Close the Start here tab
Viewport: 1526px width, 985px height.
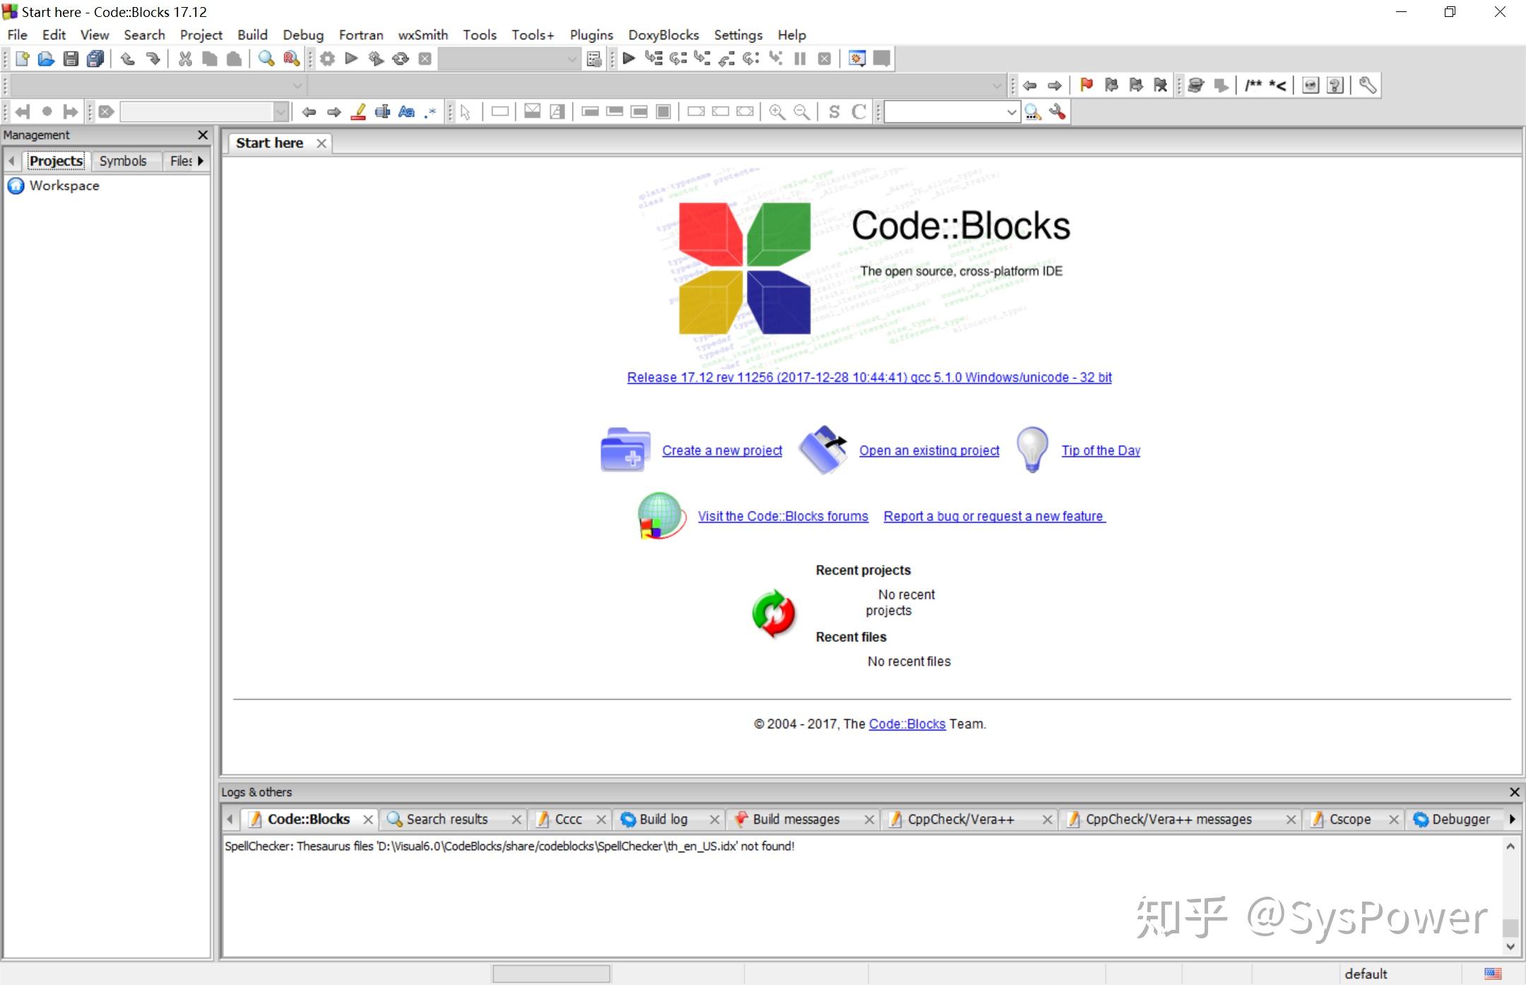321,143
